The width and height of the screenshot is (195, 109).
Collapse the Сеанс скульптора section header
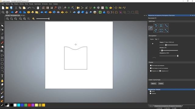(171, 80)
